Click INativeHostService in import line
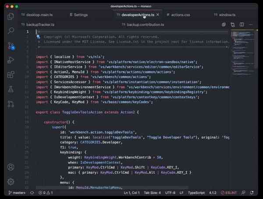This screenshot has height=199, width=263. [x=72, y=62]
